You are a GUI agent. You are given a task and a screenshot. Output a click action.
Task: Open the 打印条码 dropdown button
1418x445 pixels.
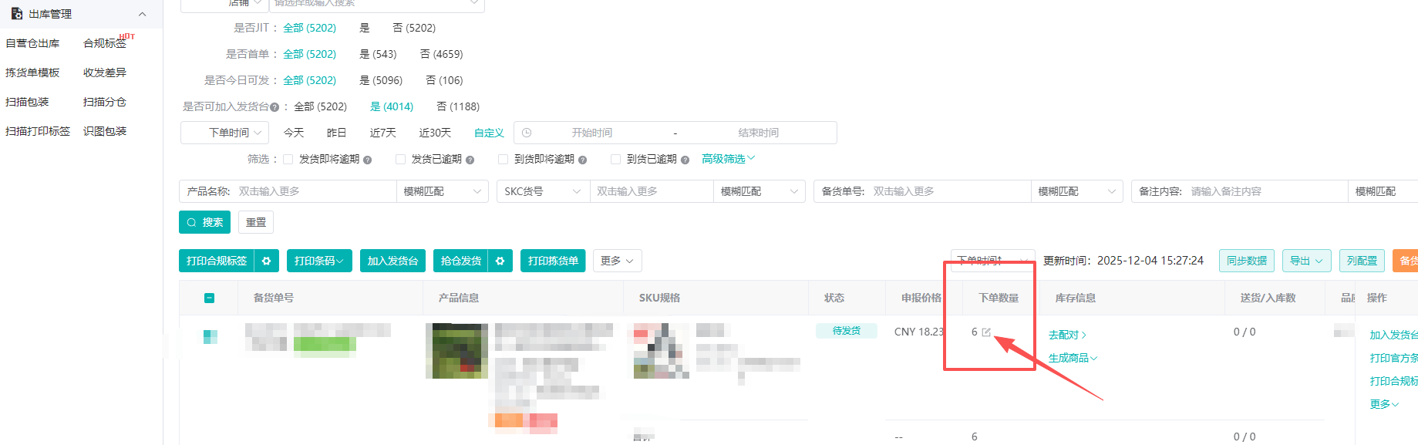point(319,261)
